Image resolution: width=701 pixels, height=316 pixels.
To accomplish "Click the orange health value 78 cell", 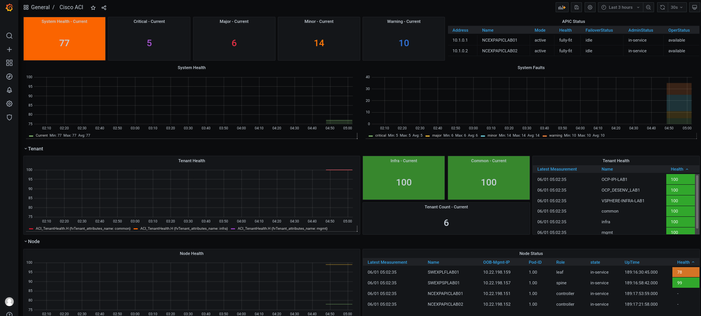I will click(x=686, y=272).
